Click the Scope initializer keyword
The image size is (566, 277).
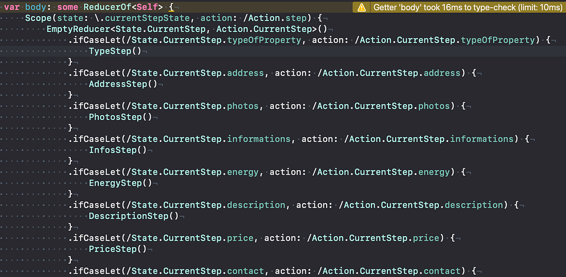point(38,18)
